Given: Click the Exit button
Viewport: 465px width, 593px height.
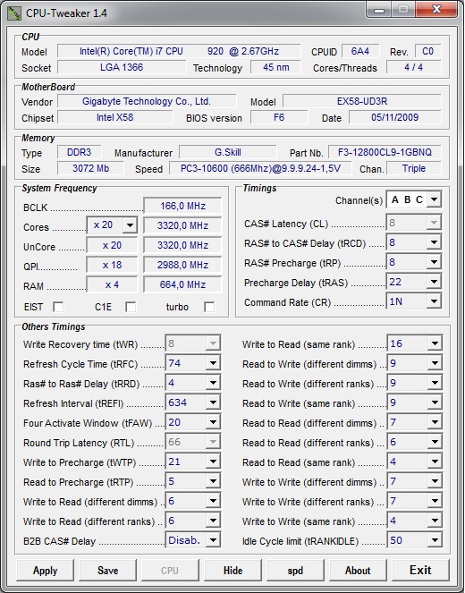Looking at the screenshot, I should (420, 571).
